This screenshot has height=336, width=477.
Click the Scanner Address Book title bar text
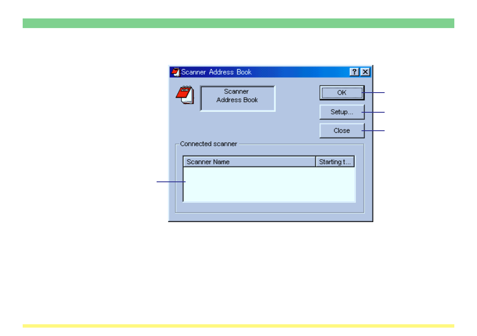pos(217,72)
